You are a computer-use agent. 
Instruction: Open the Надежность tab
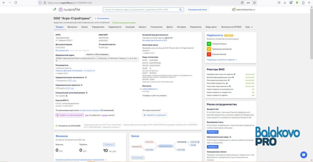[115, 27]
